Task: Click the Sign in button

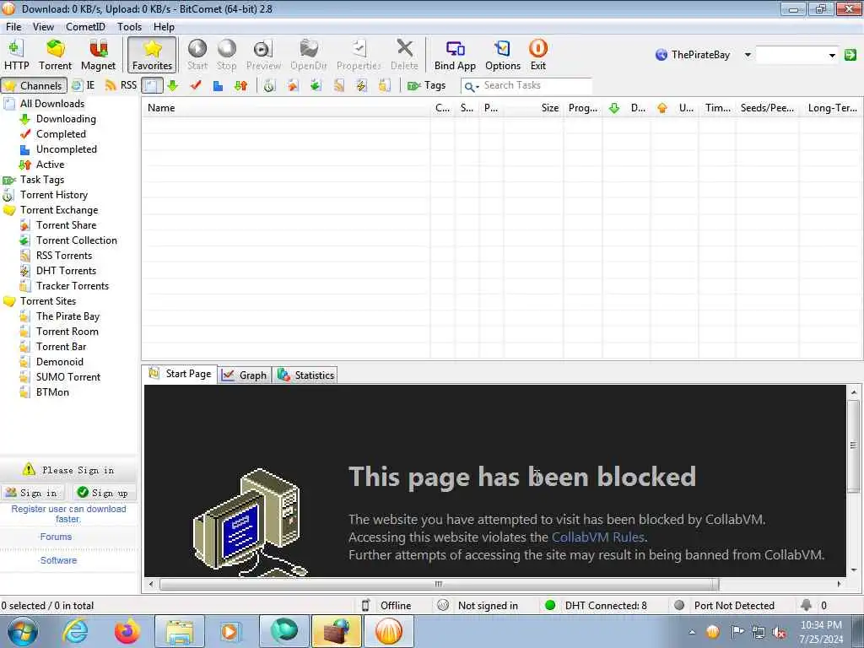Action: click(x=32, y=493)
